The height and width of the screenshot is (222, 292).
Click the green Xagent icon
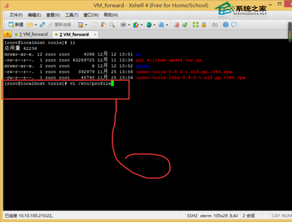click(x=185, y=25)
